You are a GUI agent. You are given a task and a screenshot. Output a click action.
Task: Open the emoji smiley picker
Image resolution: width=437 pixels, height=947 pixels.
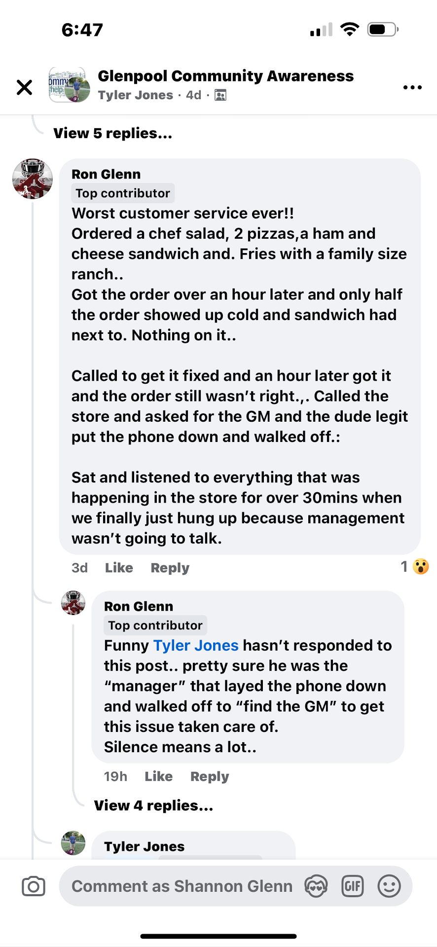(389, 886)
